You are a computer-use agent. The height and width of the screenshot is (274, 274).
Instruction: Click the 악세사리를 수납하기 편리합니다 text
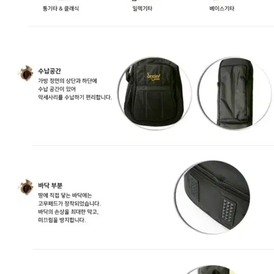point(75,97)
